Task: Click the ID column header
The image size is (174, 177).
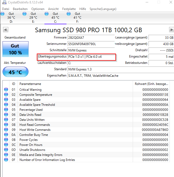Action: [x=13, y=84]
